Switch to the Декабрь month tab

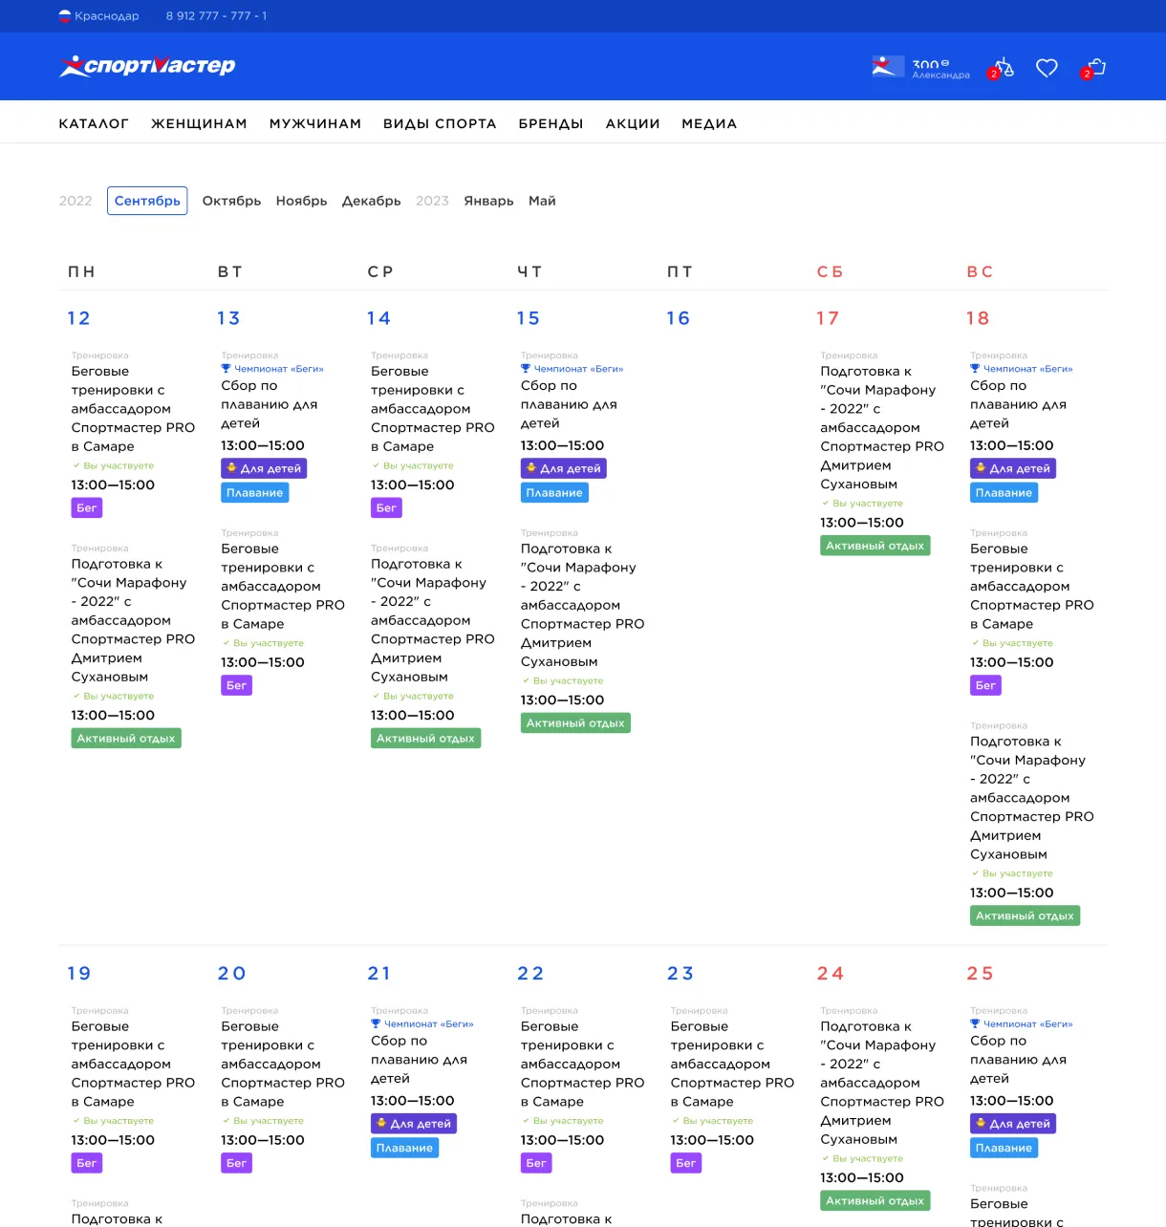pos(372,201)
